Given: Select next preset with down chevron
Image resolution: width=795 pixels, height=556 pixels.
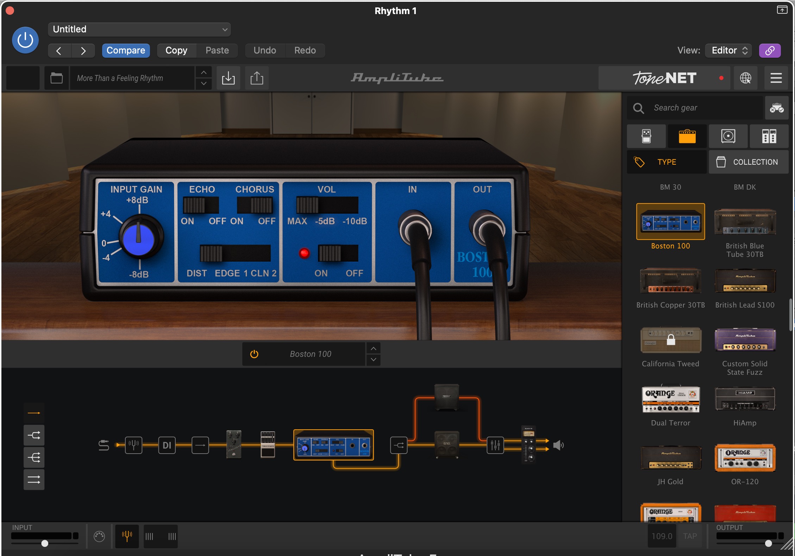Looking at the screenshot, I should tap(204, 84).
